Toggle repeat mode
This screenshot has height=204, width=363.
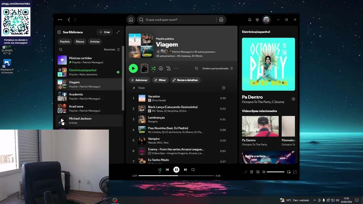click(193, 170)
